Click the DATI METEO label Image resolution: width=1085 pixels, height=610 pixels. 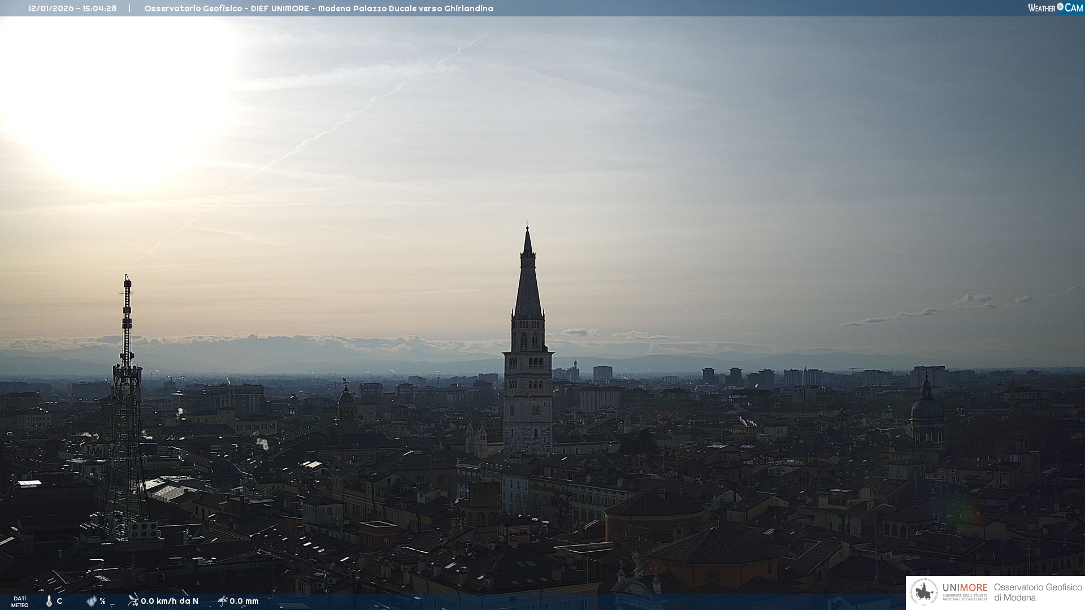(20, 602)
